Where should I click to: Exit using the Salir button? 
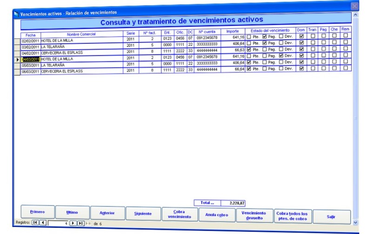(331, 216)
